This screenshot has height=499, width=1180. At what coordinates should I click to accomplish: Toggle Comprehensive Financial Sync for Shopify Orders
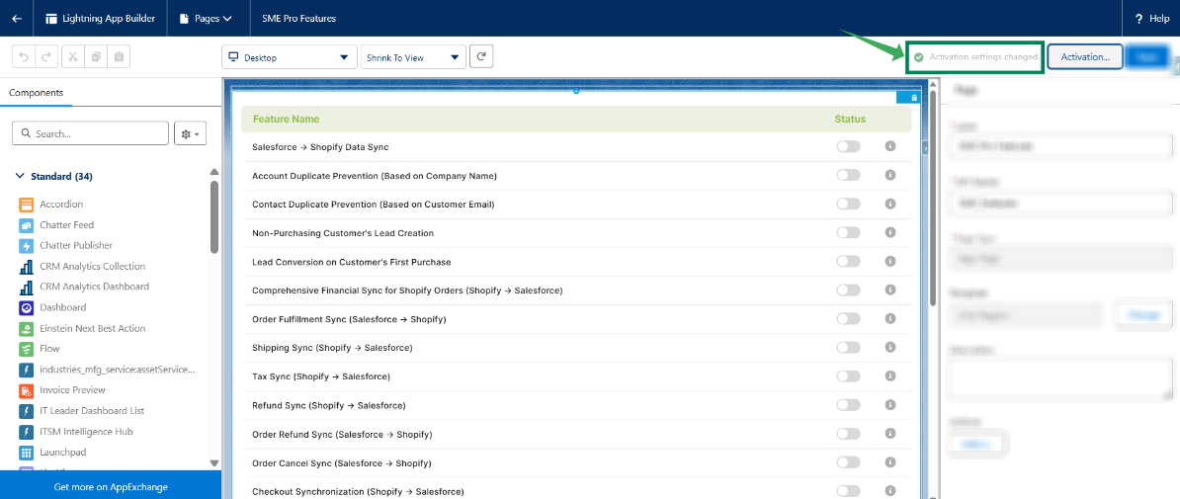click(848, 290)
